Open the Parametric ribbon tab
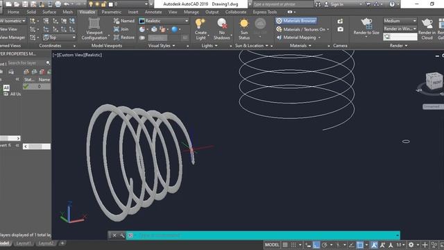The width and height of the screenshot is (444, 250). (111, 12)
